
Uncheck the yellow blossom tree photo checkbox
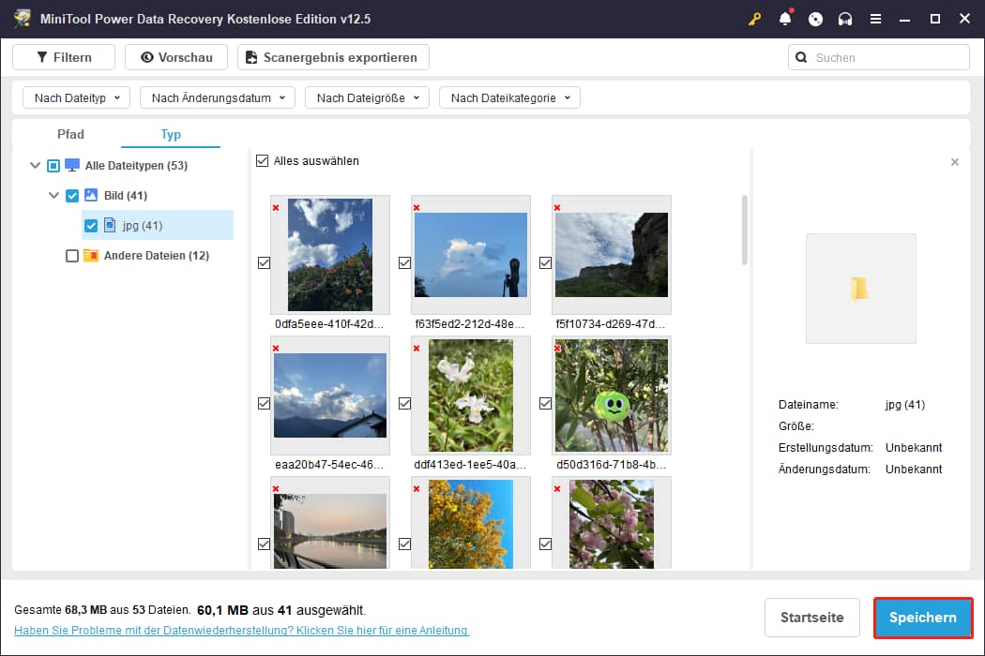tap(404, 544)
